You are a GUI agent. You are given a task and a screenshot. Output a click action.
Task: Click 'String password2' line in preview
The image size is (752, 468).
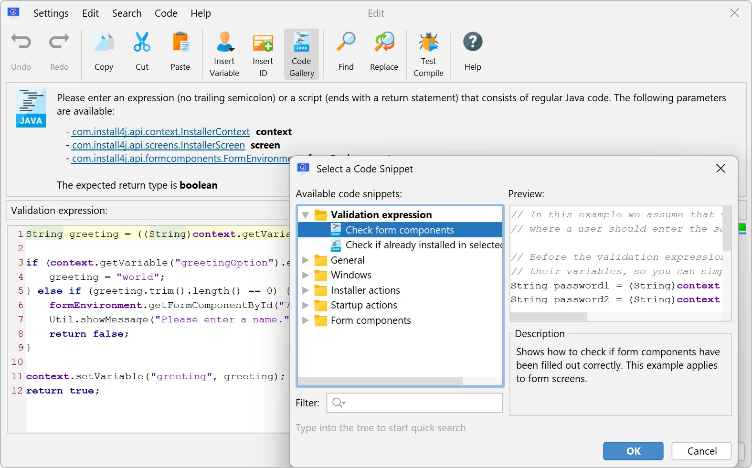[615, 299]
